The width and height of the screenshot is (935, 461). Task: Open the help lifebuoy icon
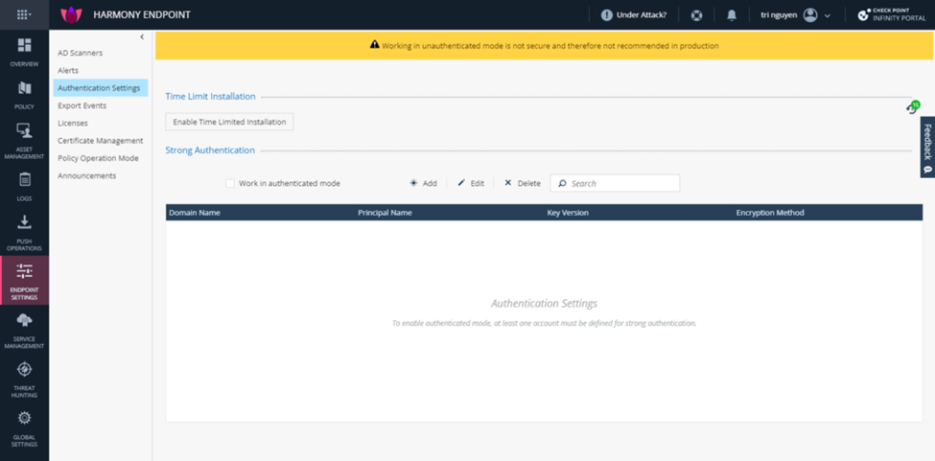[x=696, y=15]
